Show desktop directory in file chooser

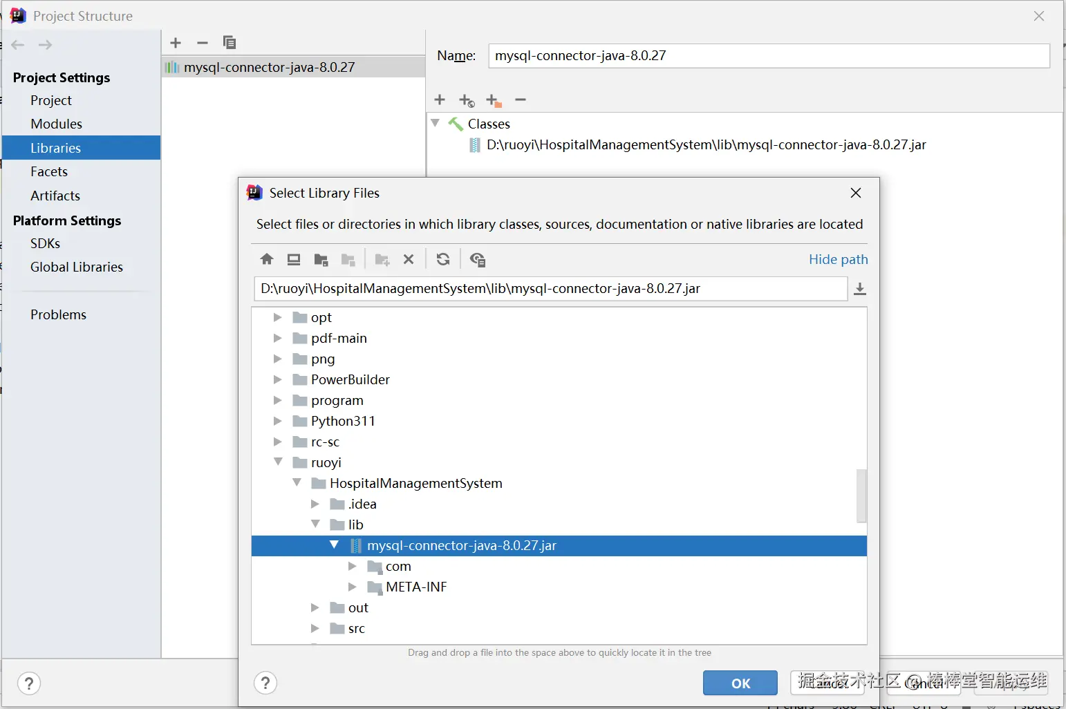[x=294, y=259]
